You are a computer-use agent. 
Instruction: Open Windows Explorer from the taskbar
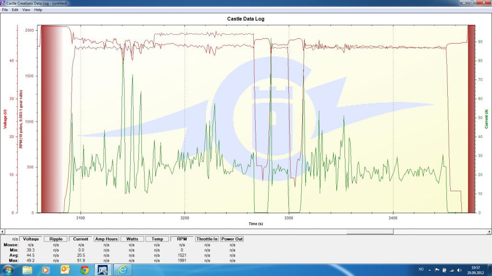27,269
